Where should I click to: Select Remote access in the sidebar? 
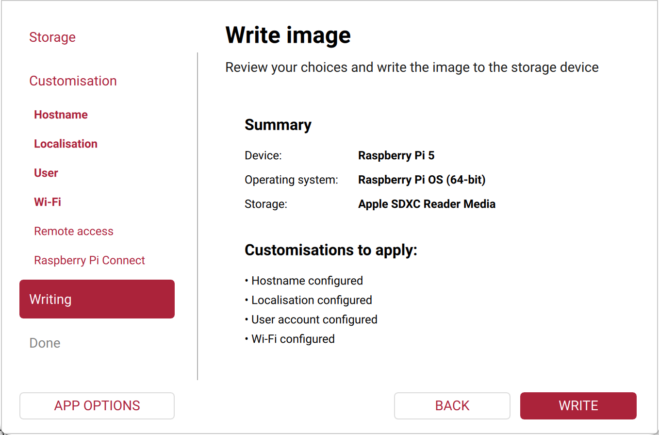74,231
